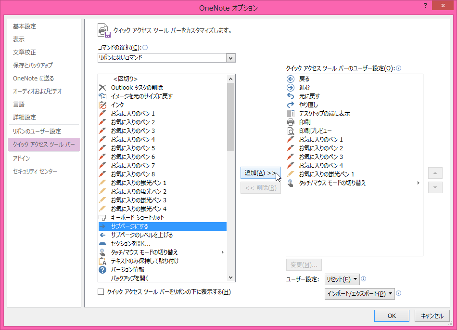Click the インク icon in command list
Image resolution: width=457 pixels, height=330 pixels.
click(102, 105)
